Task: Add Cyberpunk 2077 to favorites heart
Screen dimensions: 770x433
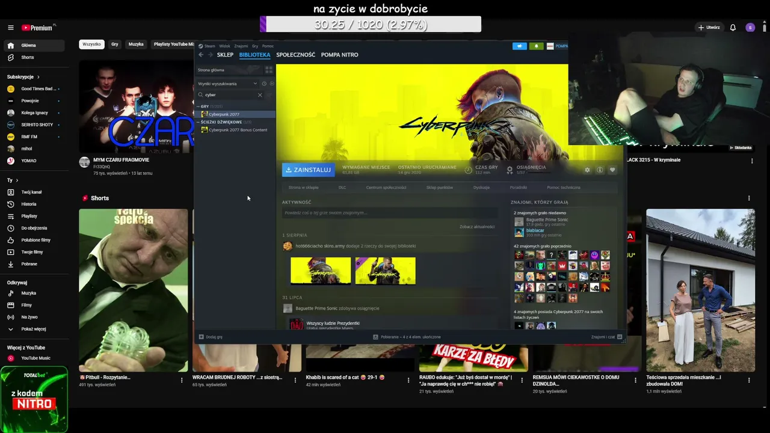Action: point(612,170)
